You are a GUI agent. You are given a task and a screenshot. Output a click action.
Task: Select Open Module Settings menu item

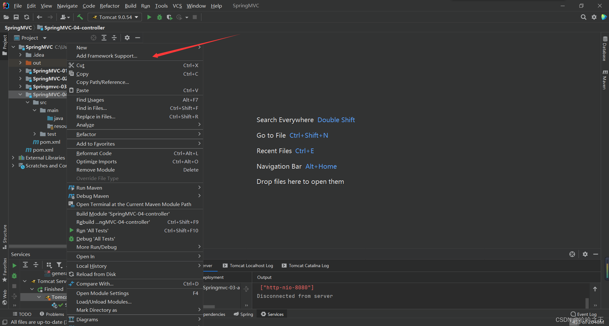tap(135, 293)
